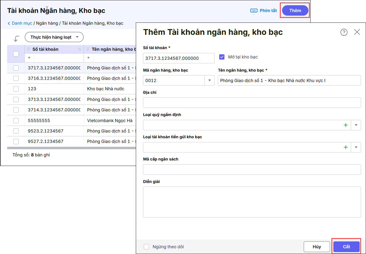366x254 pixels.
Task: Enable the Ngừng theo dõi checkbox
Action: [x=147, y=247]
